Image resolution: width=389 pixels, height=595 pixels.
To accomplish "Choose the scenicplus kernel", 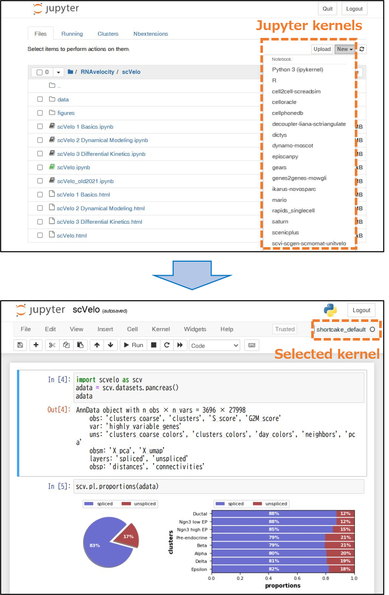I will pos(285,232).
